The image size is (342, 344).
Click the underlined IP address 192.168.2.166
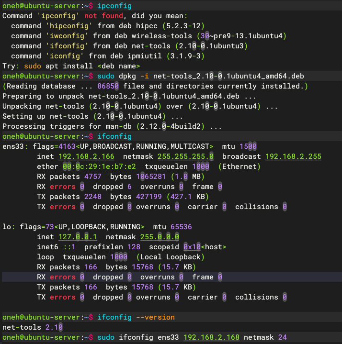(86, 156)
